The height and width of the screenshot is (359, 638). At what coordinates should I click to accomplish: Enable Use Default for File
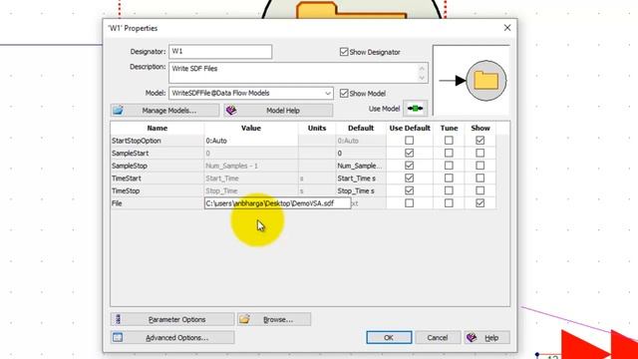point(410,203)
